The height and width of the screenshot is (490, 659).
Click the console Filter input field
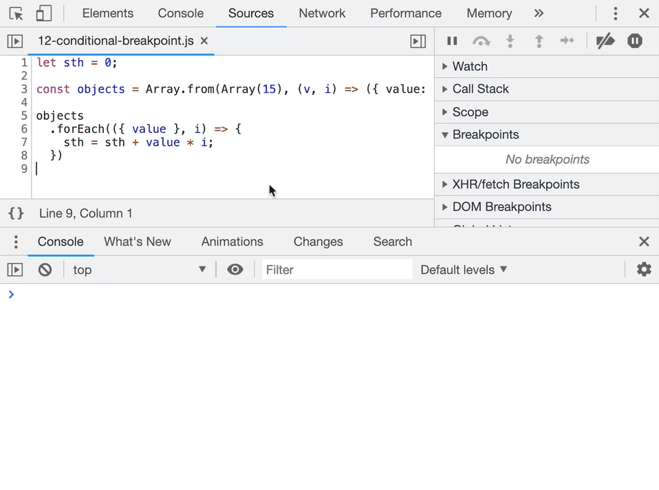coord(337,269)
